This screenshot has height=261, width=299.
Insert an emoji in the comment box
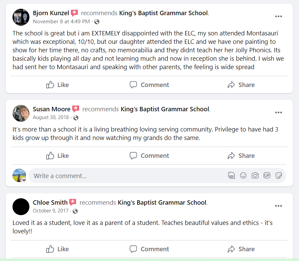[243, 176]
